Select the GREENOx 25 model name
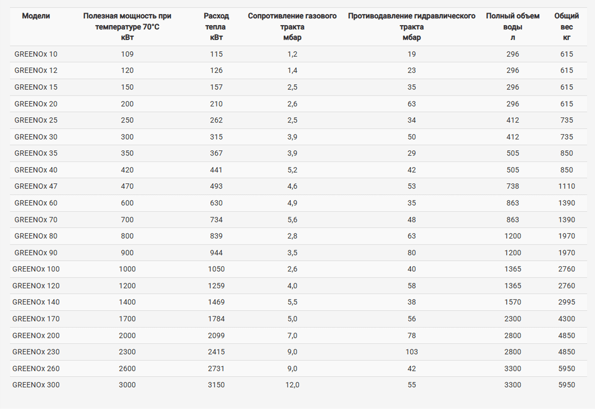Viewport: 595px width, 409px height. click(36, 120)
